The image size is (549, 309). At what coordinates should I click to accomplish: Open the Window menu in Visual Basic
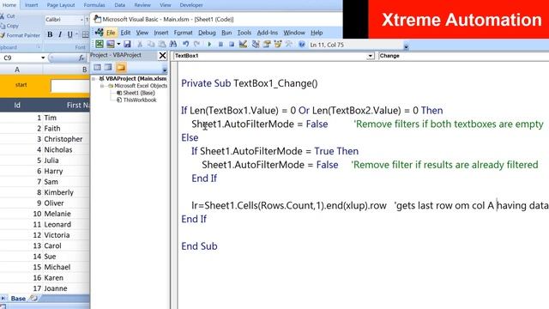[x=294, y=33]
